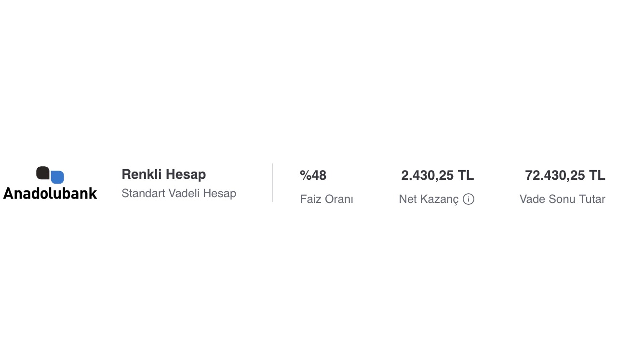Viewport: 617px width, 347px height.
Task: Click the Net Kazanç label text
Action: (x=429, y=199)
